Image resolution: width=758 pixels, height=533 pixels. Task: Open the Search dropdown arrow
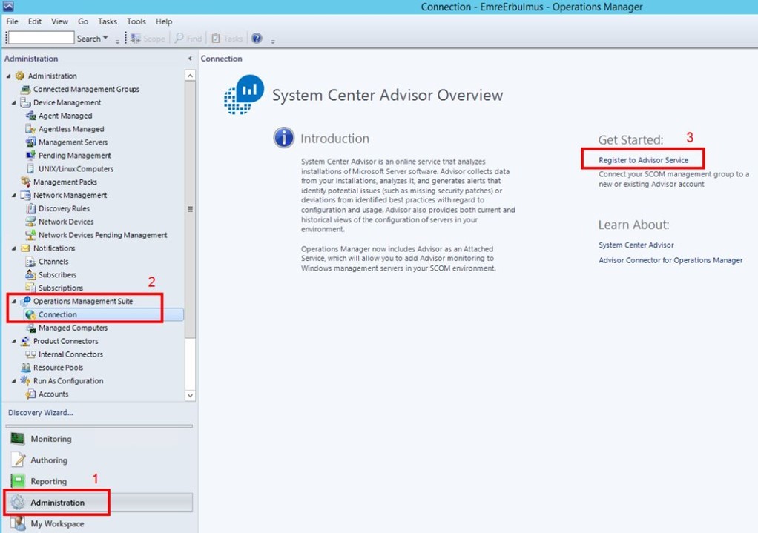tap(105, 38)
